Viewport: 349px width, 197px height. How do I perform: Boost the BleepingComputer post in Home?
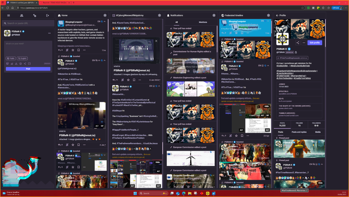pos(67,50)
